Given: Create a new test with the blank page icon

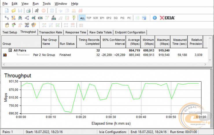Looking at the screenshot, I should 7,11.
